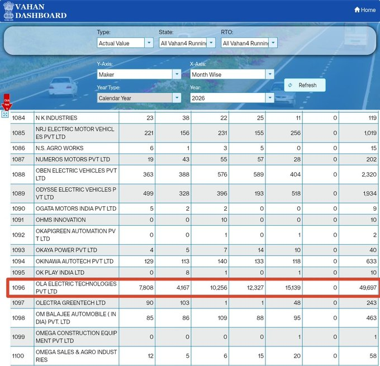Select OMEGA CONSTRUCTION EQUIPMENT PVT LTD cell
The image size is (380, 366).
[77, 337]
